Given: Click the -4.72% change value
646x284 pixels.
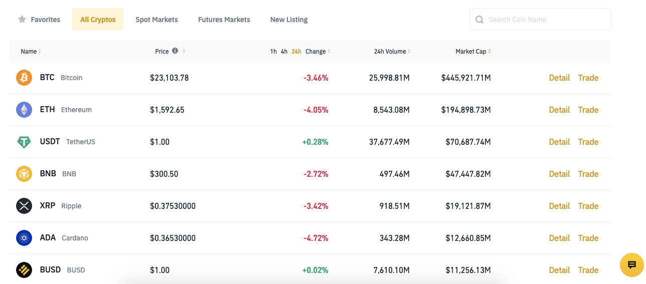Looking at the screenshot, I should (x=316, y=238).
